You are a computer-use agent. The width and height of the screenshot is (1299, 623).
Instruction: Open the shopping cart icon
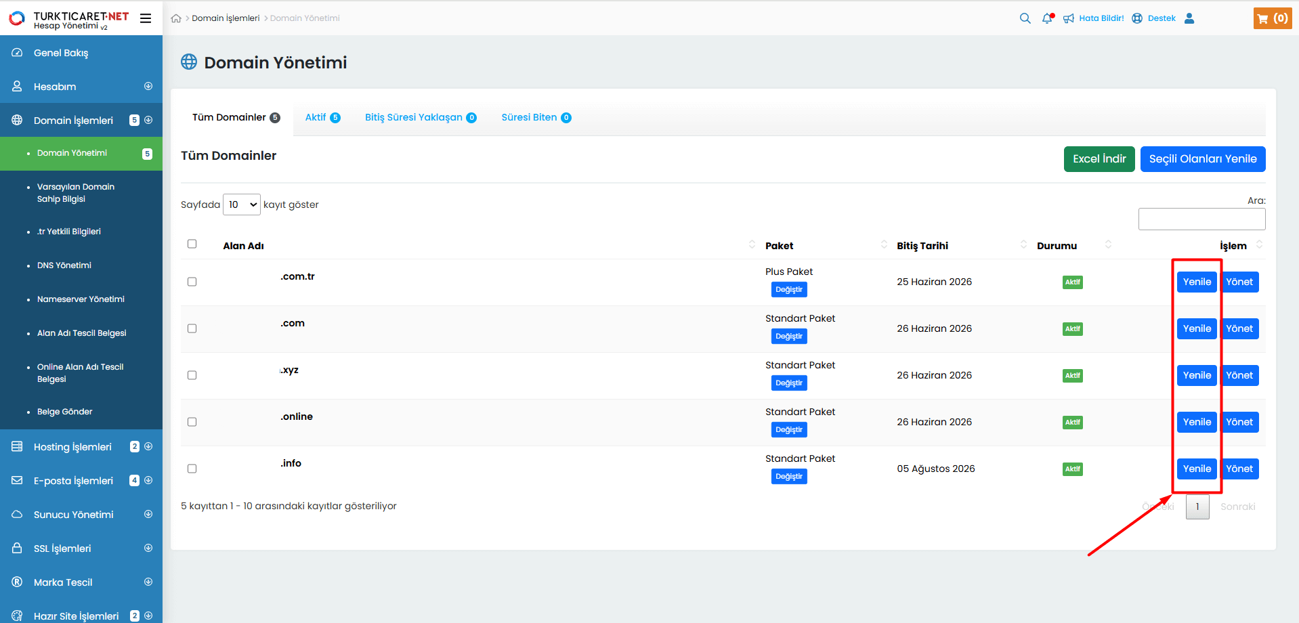click(x=1272, y=18)
